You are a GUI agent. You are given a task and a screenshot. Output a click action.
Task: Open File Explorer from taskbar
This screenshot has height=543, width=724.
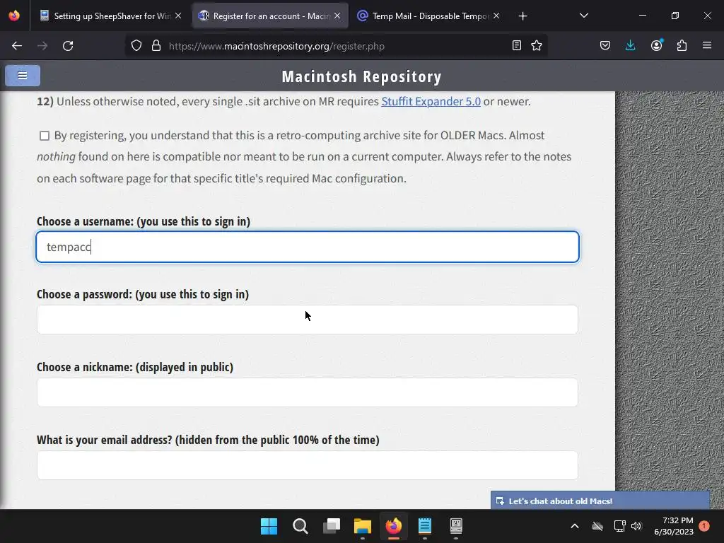pyautogui.click(x=363, y=526)
